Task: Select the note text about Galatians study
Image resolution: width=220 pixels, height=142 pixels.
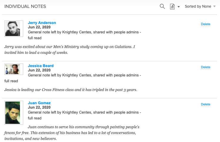Action: pos(70,49)
